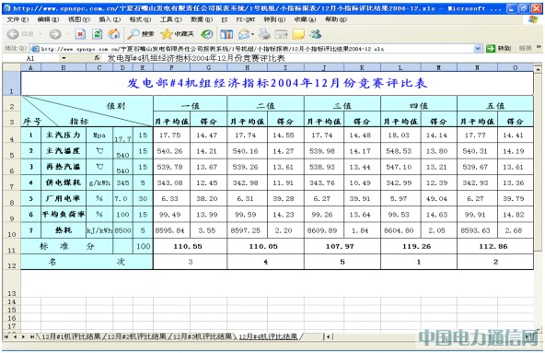Click the formula bar fx function button
Viewport: 545px width, 353px height.
97,58
